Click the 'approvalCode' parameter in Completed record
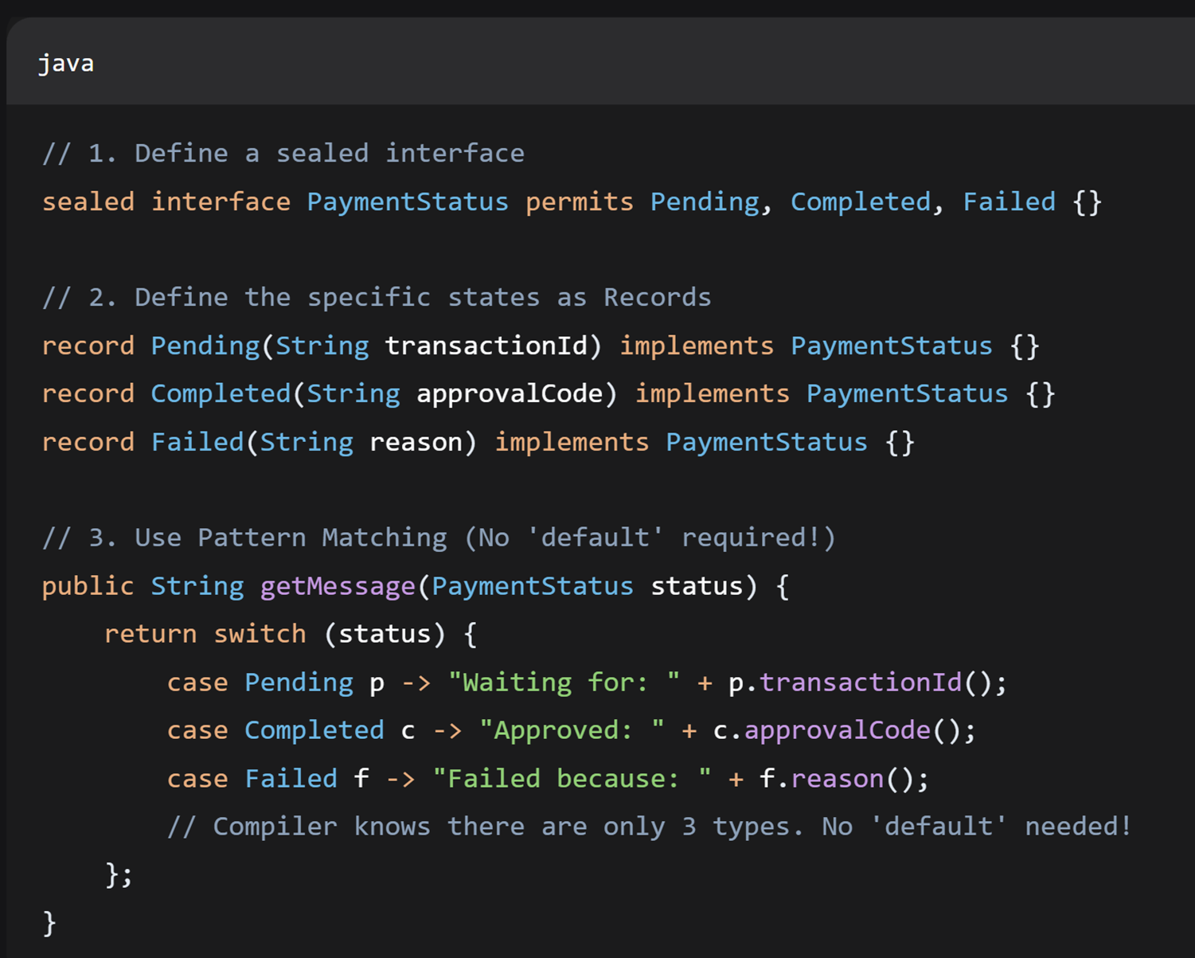This screenshot has height=958, width=1195. [510, 393]
